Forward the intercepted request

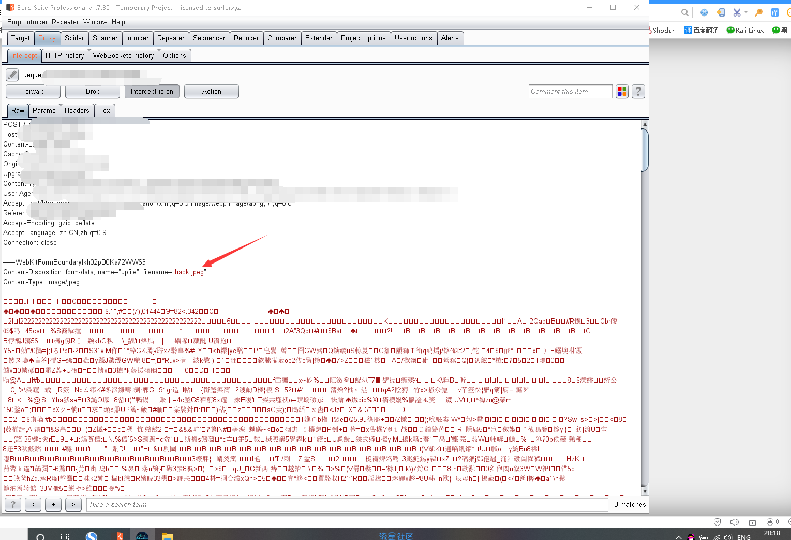(x=33, y=91)
